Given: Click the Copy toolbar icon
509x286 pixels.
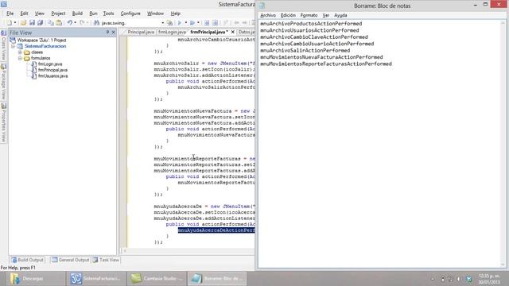Looking at the screenshot, I should (51, 23).
